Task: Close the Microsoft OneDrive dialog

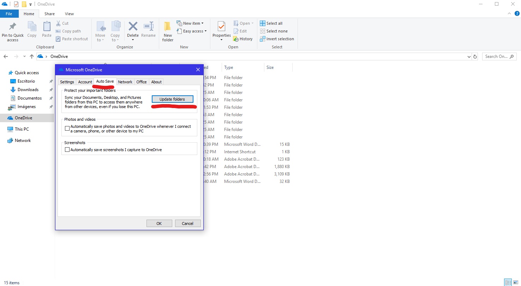Action: click(198, 70)
